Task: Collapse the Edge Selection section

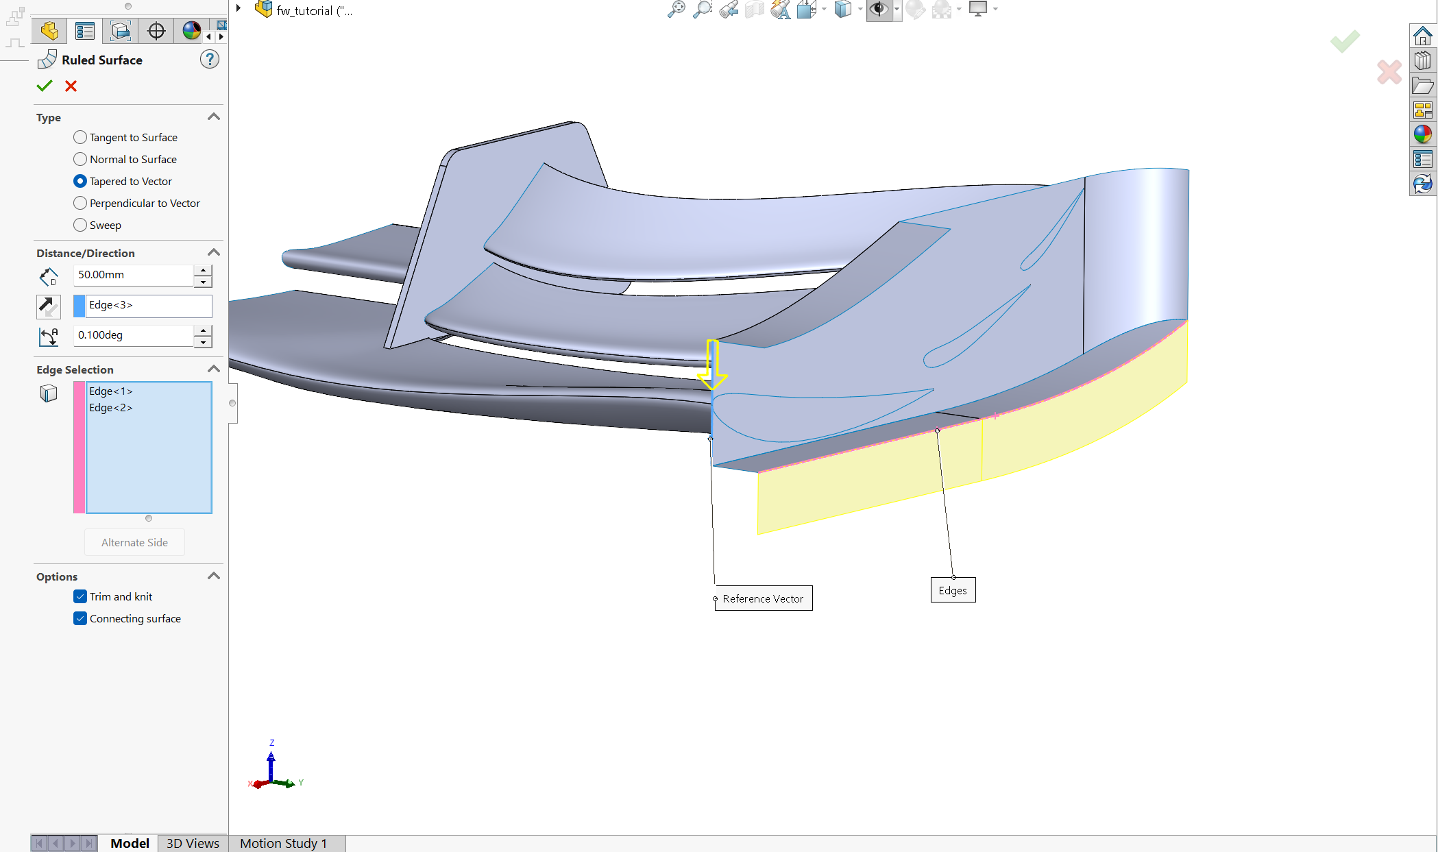Action: [x=214, y=369]
